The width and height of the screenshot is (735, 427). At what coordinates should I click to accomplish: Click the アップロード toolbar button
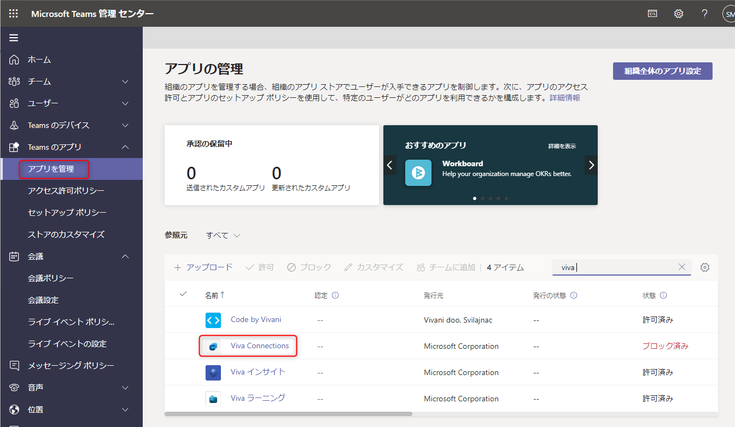coord(203,267)
